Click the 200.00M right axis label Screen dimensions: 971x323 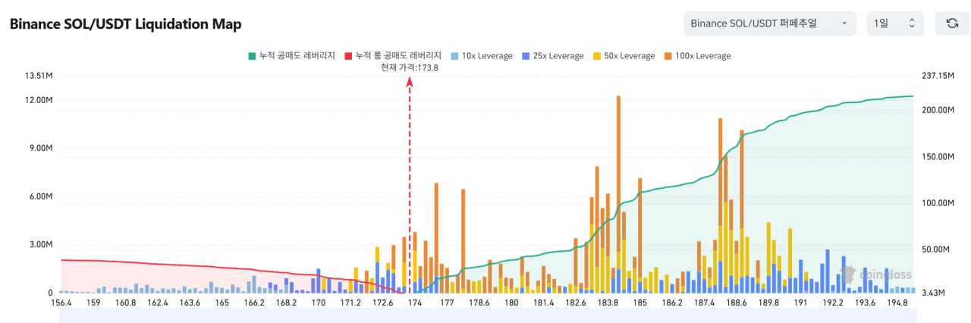click(938, 110)
